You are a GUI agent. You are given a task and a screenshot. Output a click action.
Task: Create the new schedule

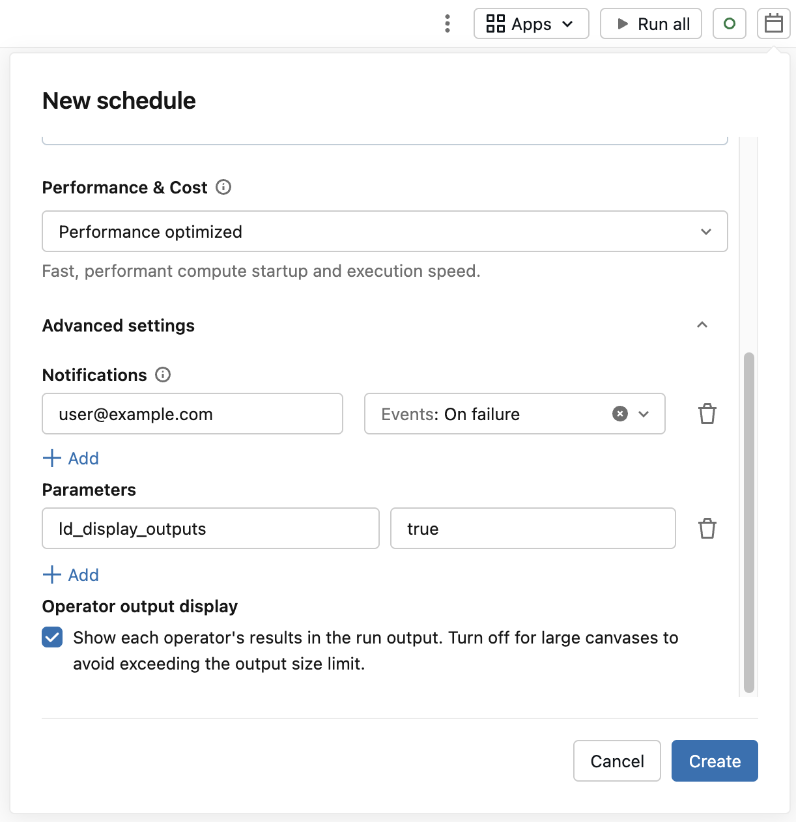pos(715,761)
